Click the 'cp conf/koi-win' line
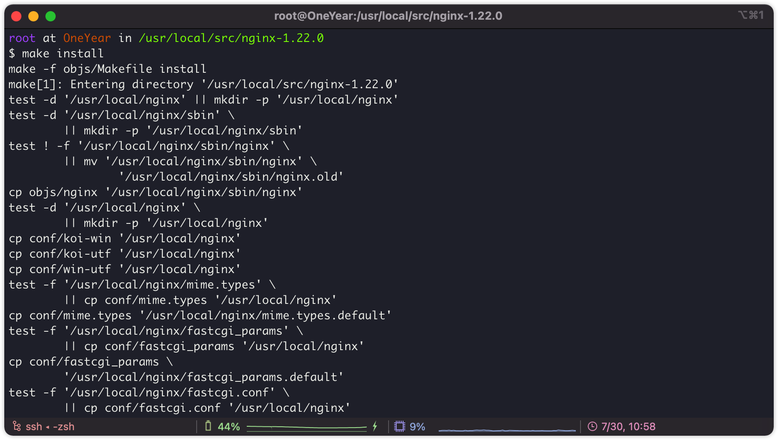Viewport: 778px width, 440px height. pos(125,238)
